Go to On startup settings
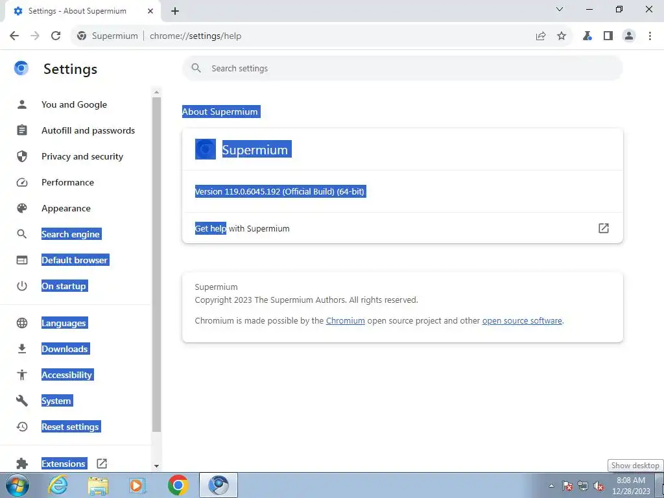This screenshot has height=498, width=664. (x=64, y=286)
